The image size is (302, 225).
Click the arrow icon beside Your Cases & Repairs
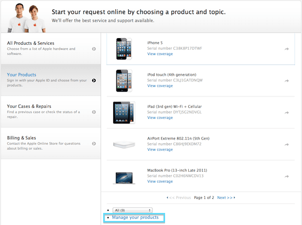pyautogui.click(x=94, y=112)
